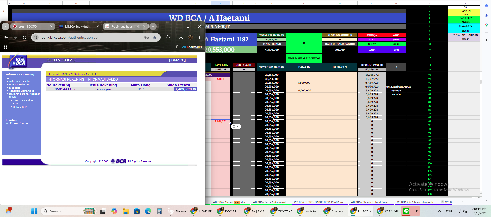Open the Ferry Ardiyansyah sheet tab menu arrow
The image size is (491, 217).
(x=289, y=202)
